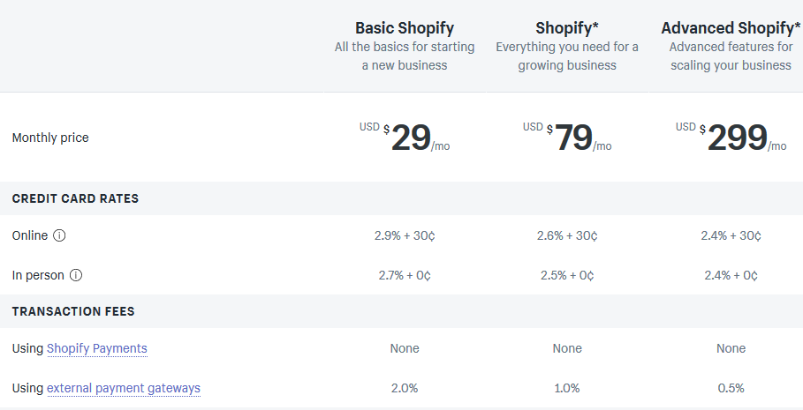Viewport: 803px width, 410px height.
Task: Click the TRANSACTION FEES section header
Action: (x=73, y=311)
